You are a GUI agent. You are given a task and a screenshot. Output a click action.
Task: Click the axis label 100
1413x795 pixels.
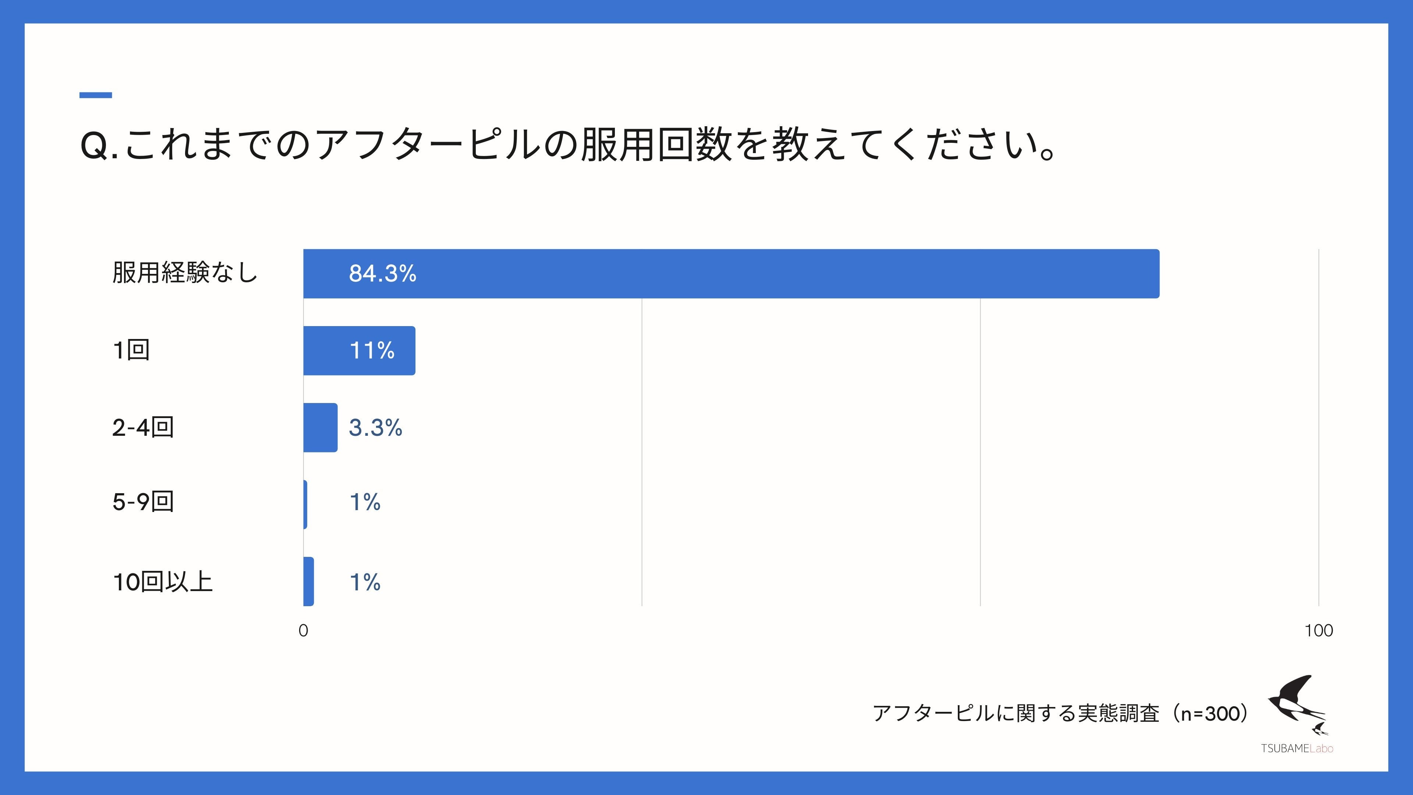1319,630
